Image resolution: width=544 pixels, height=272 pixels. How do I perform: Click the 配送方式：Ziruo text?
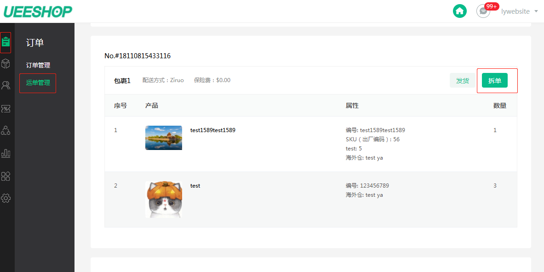coord(163,80)
